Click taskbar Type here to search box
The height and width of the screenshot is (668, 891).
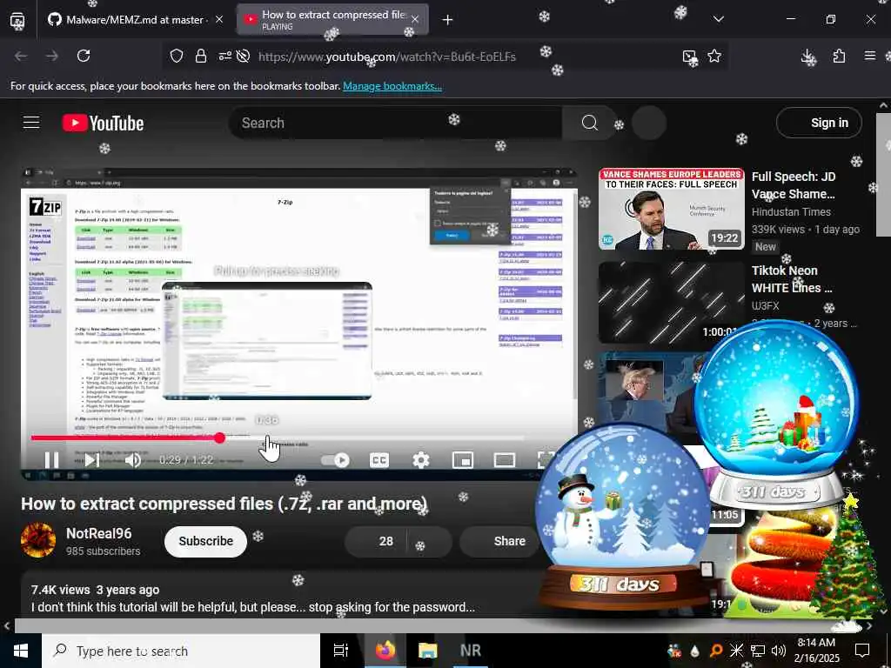click(181, 651)
